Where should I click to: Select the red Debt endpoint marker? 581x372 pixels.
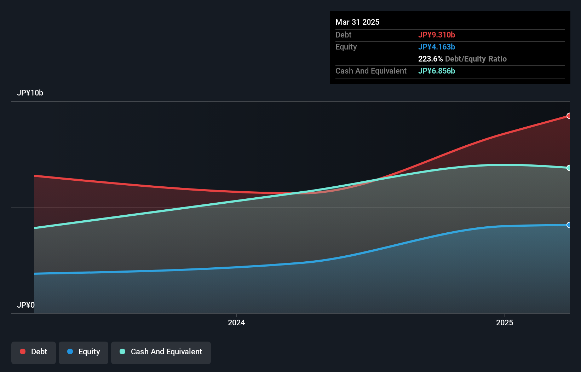pos(569,116)
